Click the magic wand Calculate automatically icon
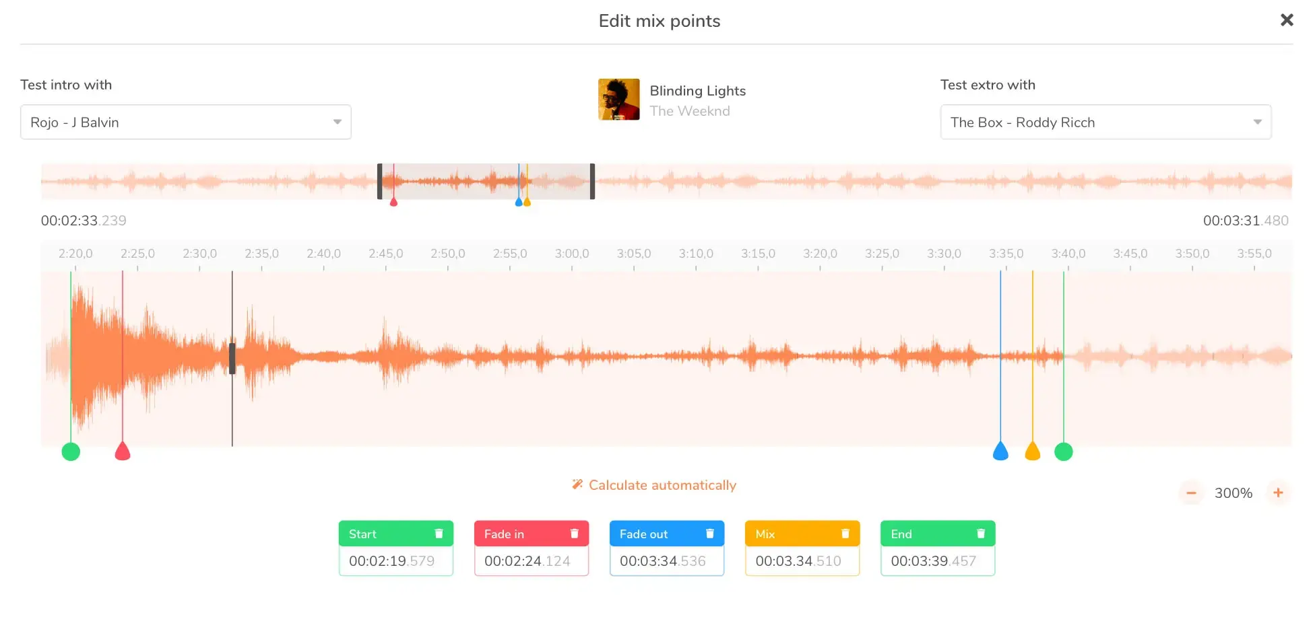The image size is (1315, 619). point(577,484)
